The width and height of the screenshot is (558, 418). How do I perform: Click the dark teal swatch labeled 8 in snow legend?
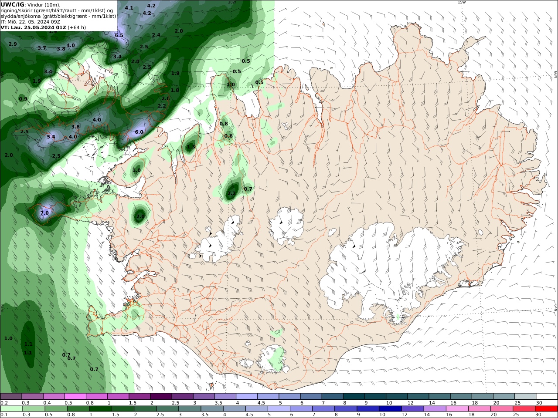tap(354, 396)
